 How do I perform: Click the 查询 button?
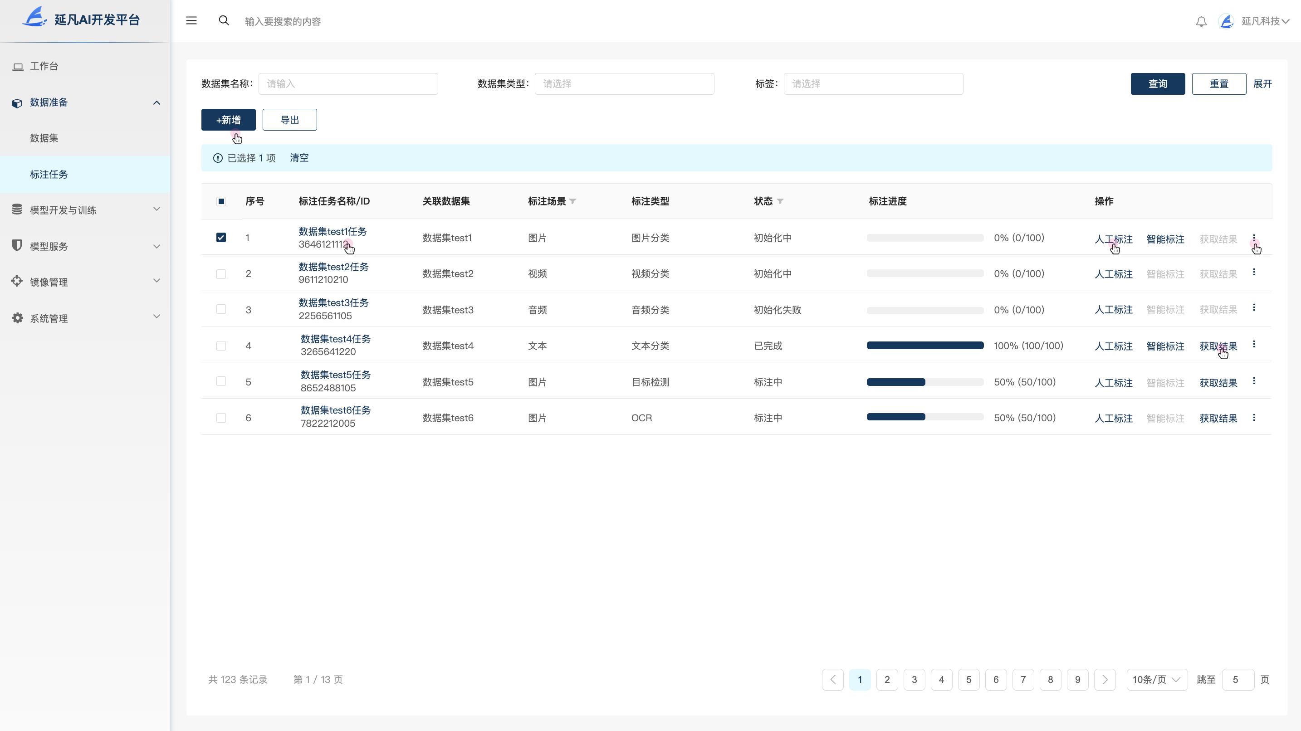coord(1157,84)
